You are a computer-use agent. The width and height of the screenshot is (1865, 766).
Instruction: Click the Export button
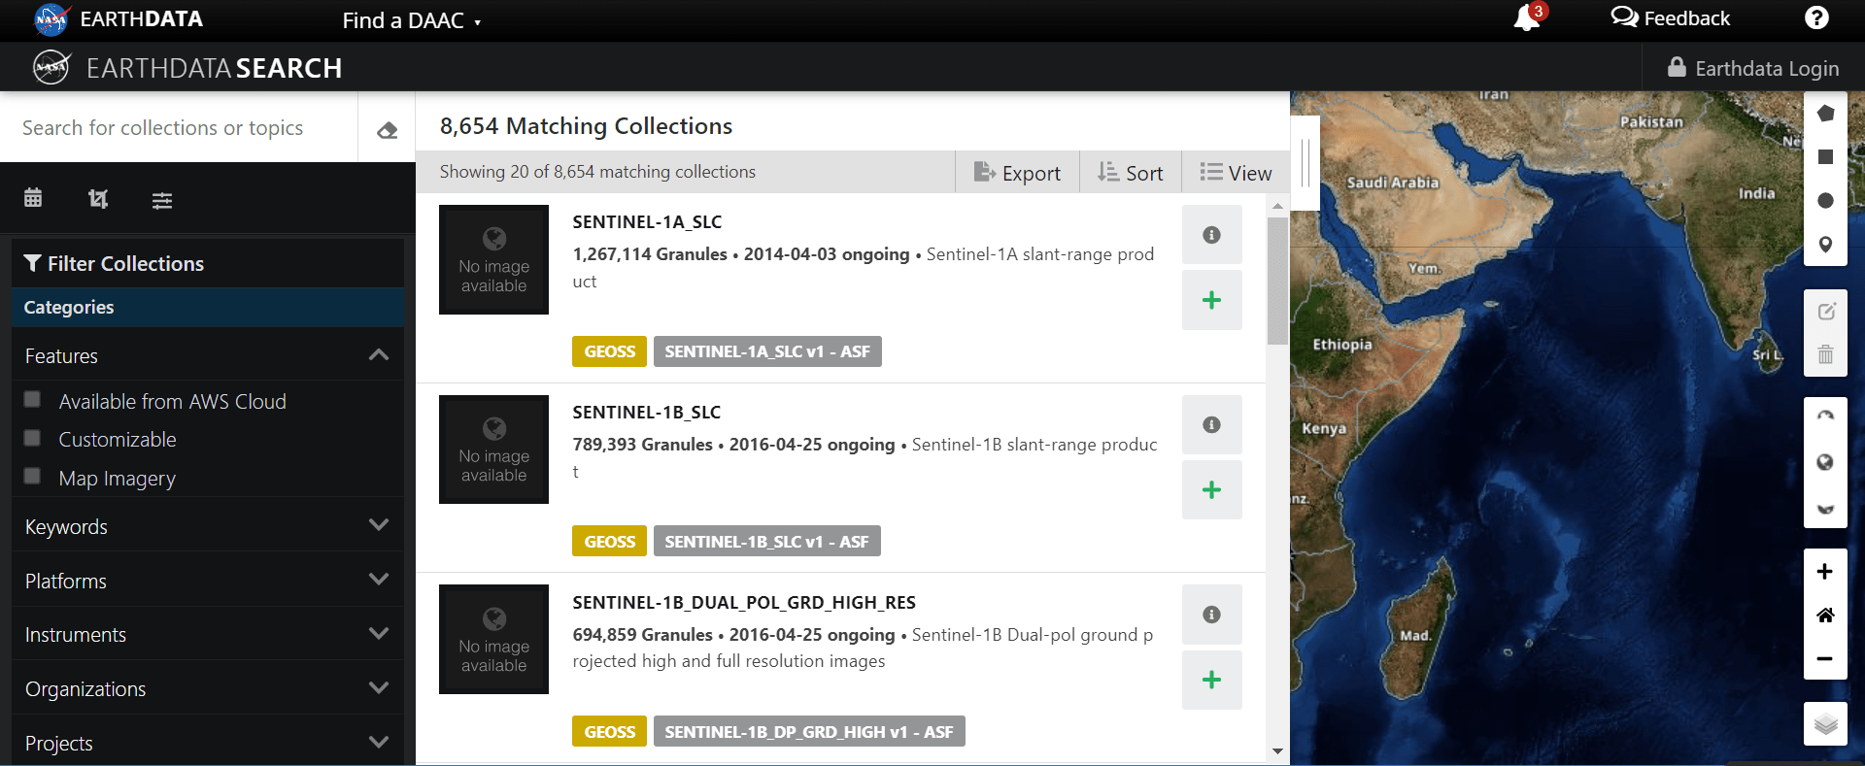[1017, 173]
